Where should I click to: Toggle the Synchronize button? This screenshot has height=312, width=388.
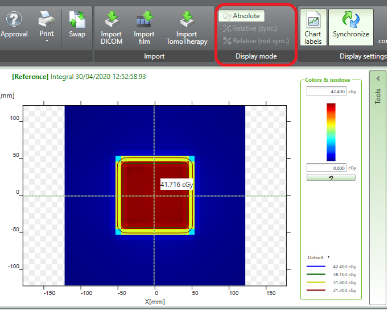pos(351,27)
